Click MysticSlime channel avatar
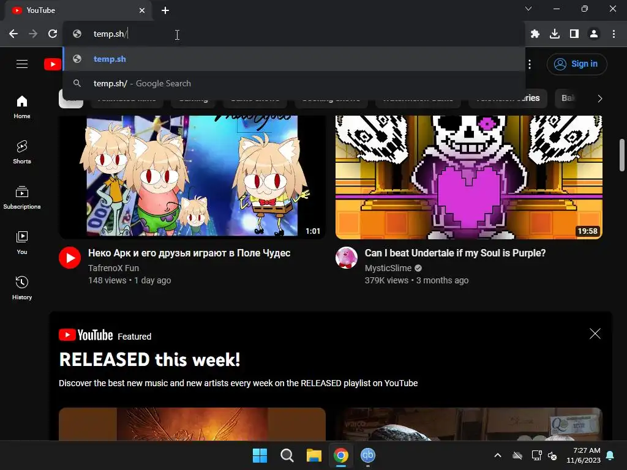 point(347,258)
